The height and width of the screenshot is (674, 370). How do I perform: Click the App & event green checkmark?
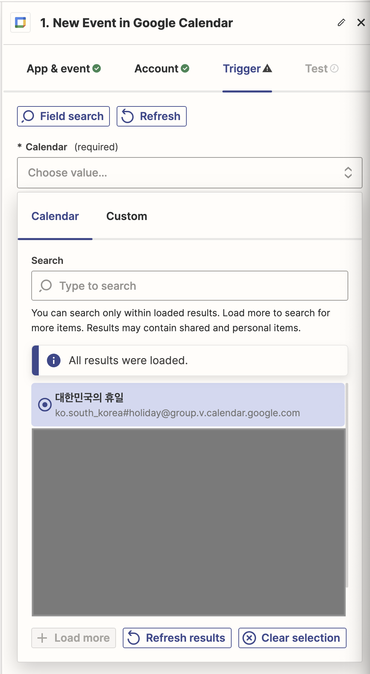pyautogui.click(x=97, y=69)
